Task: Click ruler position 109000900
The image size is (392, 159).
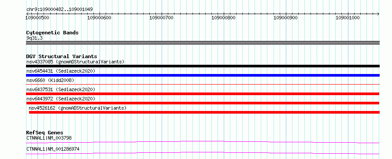Action: [x=286, y=18]
